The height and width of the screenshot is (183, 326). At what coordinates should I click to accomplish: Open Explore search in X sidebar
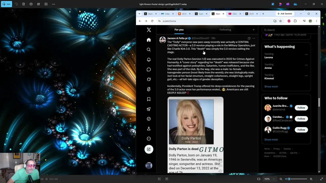click(149, 50)
